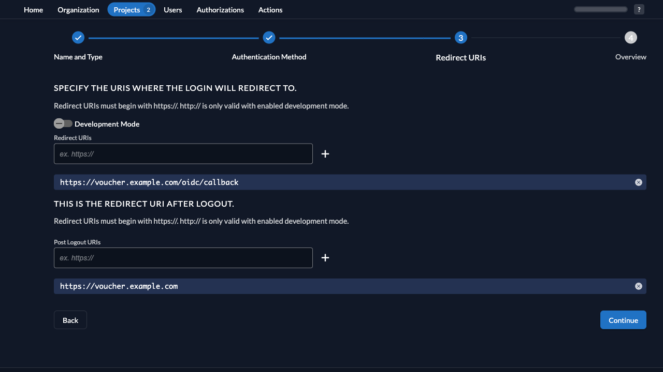Go to step 2 Authentication Method
The height and width of the screenshot is (372, 663).
click(269, 38)
